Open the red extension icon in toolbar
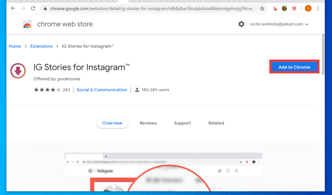The width and height of the screenshot is (332, 195). pos(275,9)
